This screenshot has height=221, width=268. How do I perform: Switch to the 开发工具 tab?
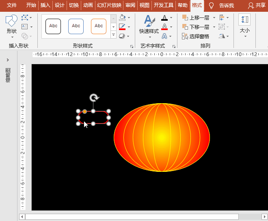tap(163, 5)
